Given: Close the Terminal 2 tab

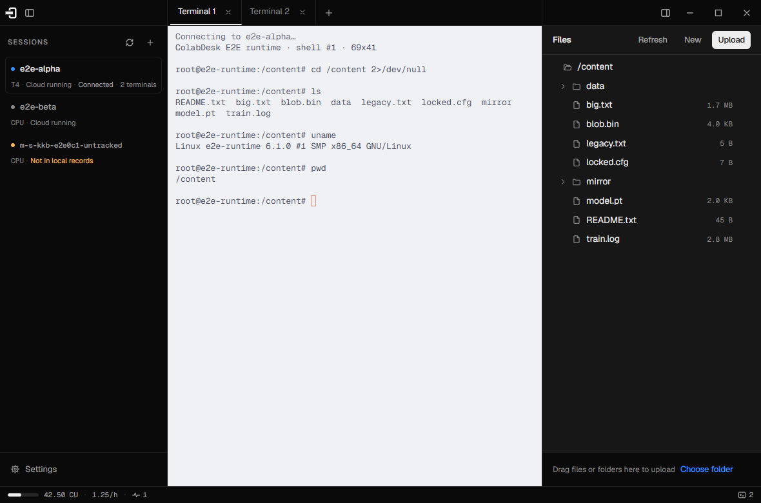Looking at the screenshot, I should coord(302,12).
